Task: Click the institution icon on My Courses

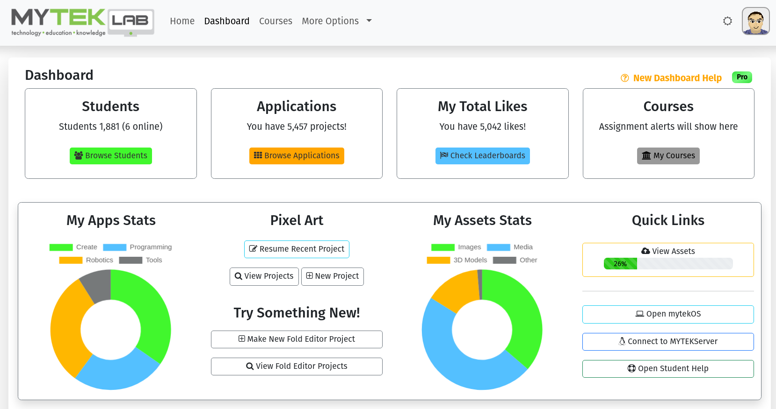Action: (x=646, y=155)
